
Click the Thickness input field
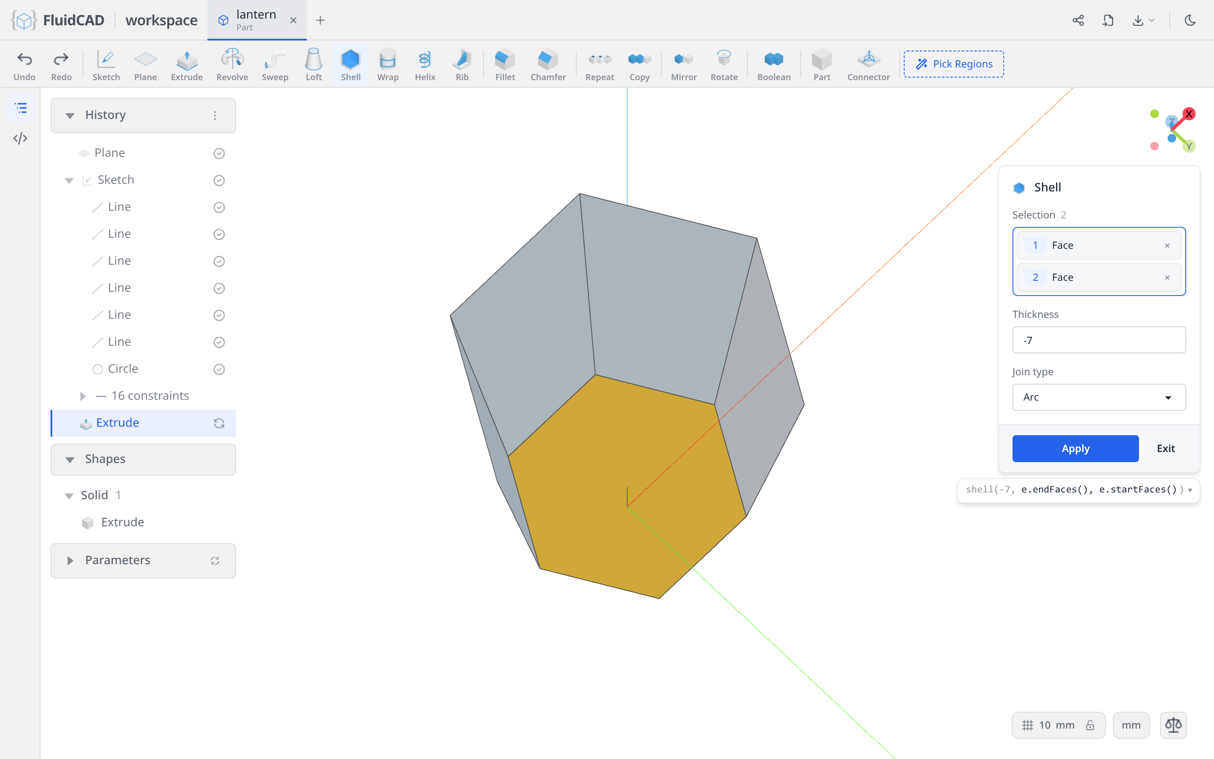[1099, 340]
